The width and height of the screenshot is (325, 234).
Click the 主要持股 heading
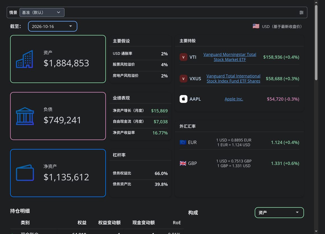tap(188, 41)
